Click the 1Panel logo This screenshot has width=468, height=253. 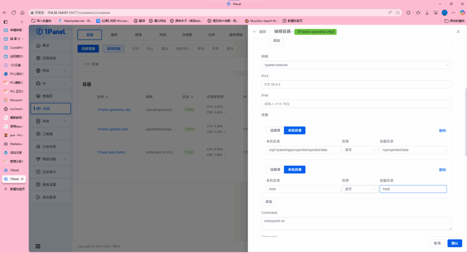[x=50, y=31]
